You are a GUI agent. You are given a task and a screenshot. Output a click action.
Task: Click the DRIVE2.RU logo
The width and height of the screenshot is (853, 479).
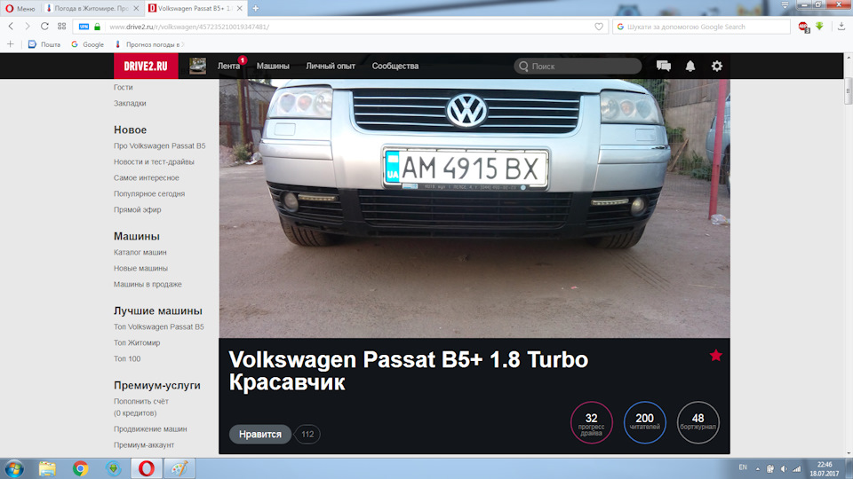[x=146, y=66]
